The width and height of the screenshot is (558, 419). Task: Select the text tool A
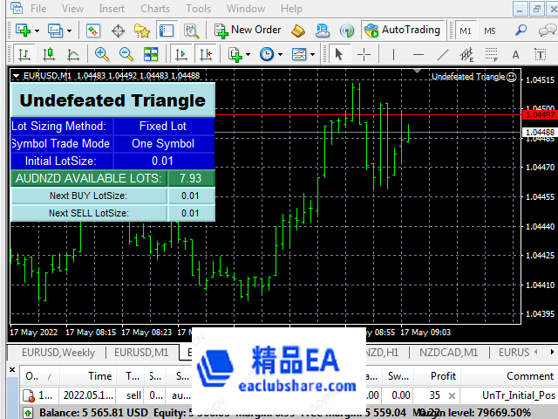click(x=515, y=55)
